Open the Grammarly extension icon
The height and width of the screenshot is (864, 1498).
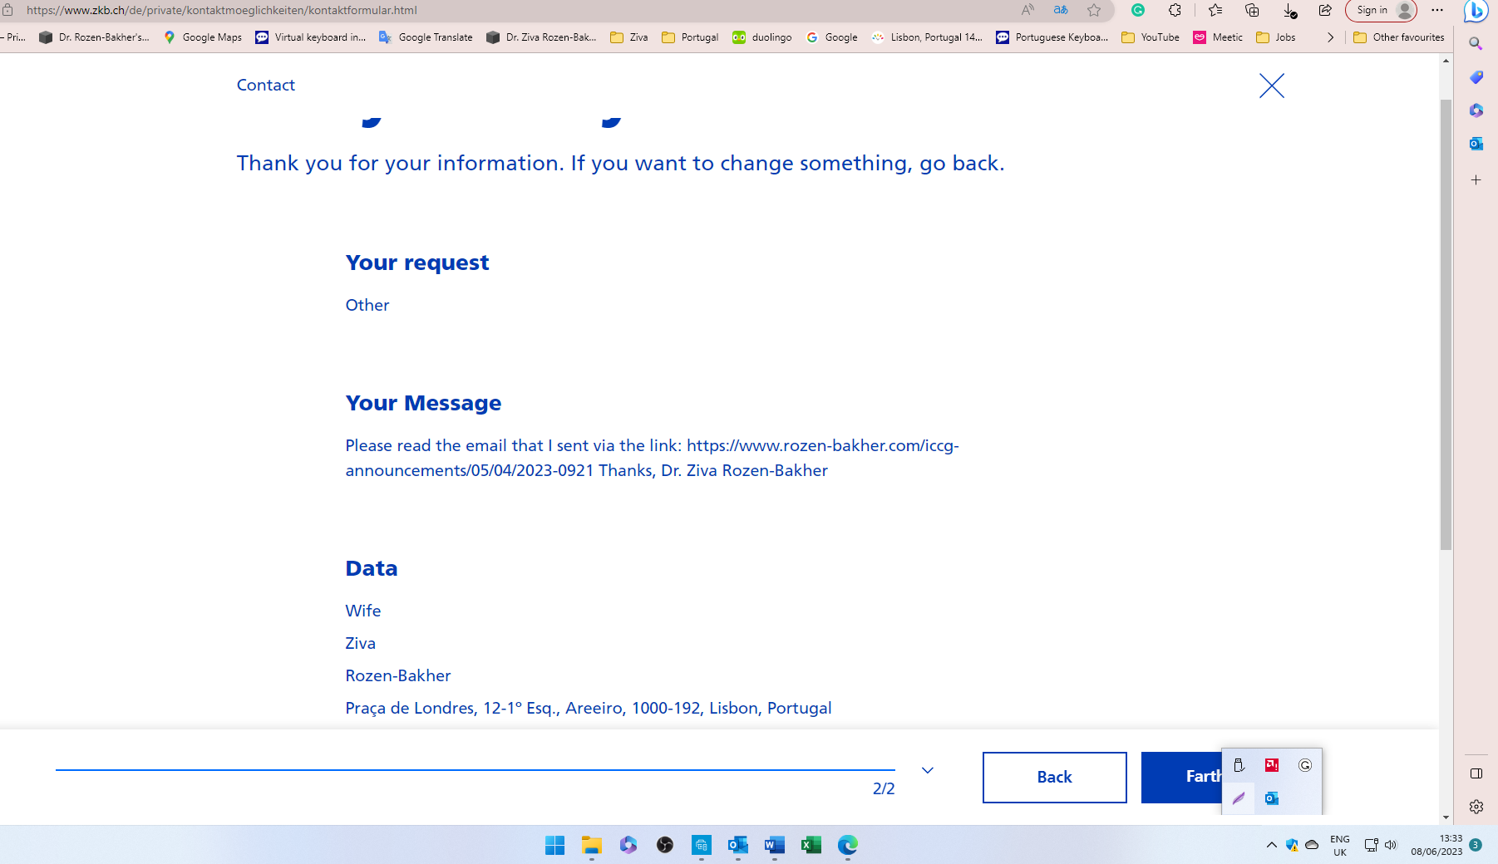pos(1138,10)
